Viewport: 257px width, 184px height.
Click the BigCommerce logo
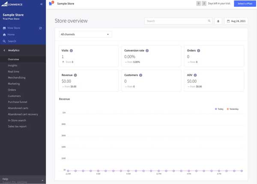[12, 4]
